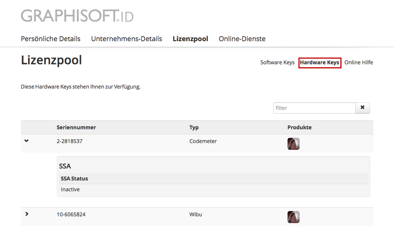
Task: Open the Unternehmens-Details tab
Action: coord(126,39)
